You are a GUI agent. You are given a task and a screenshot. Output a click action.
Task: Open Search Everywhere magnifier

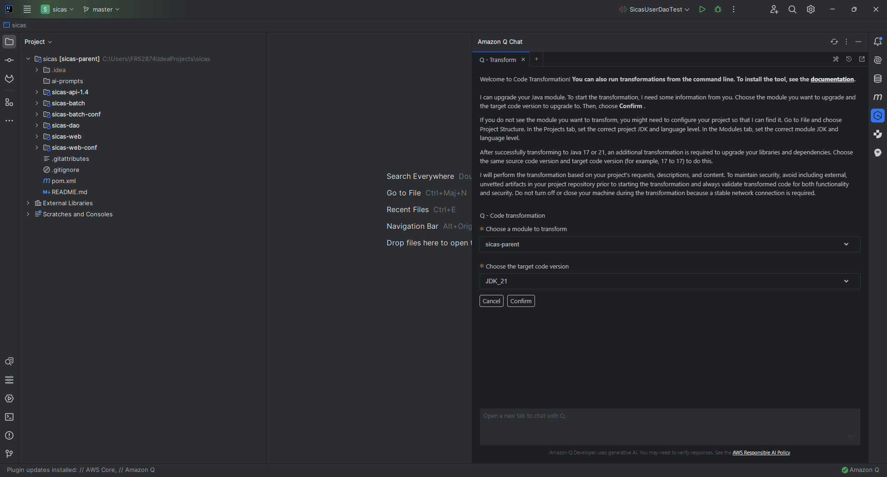(x=792, y=9)
